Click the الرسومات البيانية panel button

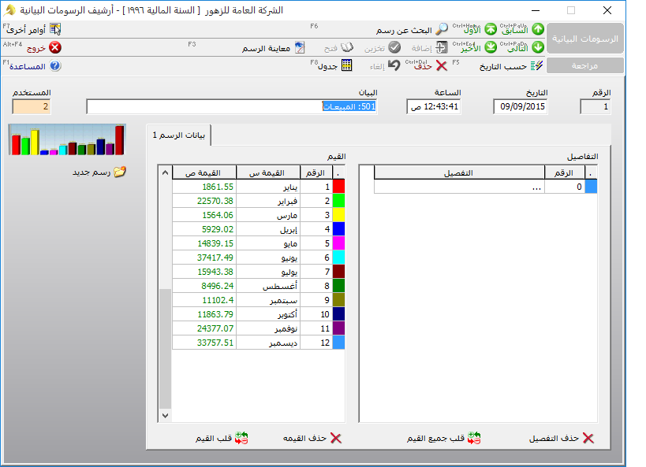585,39
